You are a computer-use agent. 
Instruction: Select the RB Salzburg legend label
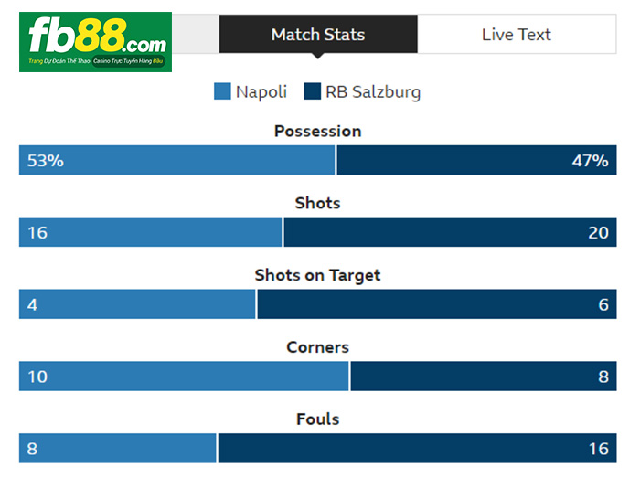373,92
